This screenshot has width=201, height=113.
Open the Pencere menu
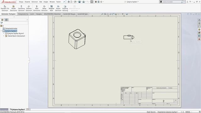[x=52, y=2]
